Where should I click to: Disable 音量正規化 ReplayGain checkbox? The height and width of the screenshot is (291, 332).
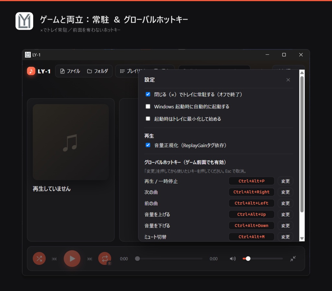click(148, 145)
